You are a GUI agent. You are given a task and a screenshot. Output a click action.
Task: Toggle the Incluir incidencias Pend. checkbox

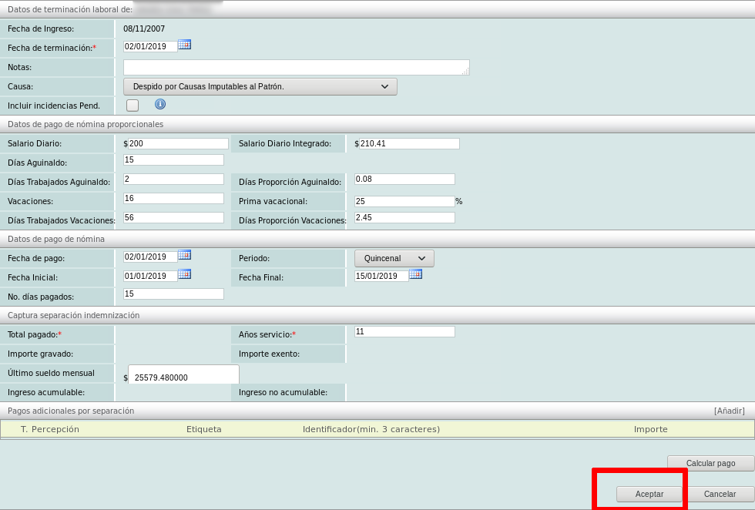pyautogui.click(x=133, y=105)
